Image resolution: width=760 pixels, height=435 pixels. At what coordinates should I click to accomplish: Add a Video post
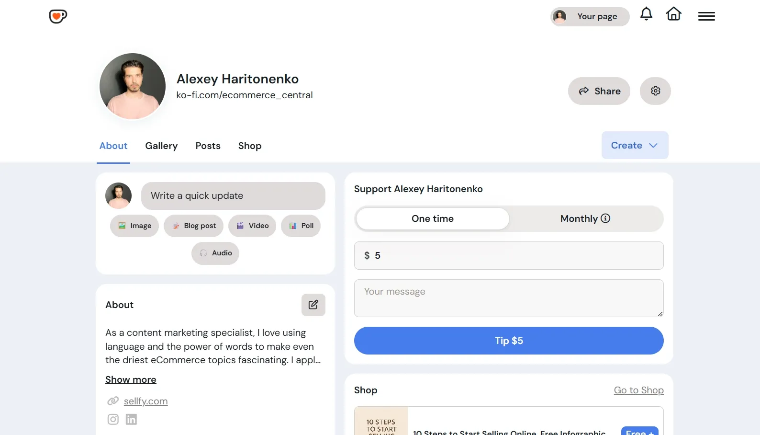coord(252,226)
